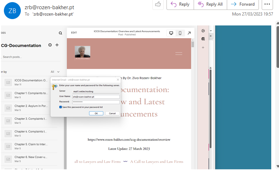Click thumbnail of Chapter 5 post
Screen dimensions: 279x170
coord(8,146)
